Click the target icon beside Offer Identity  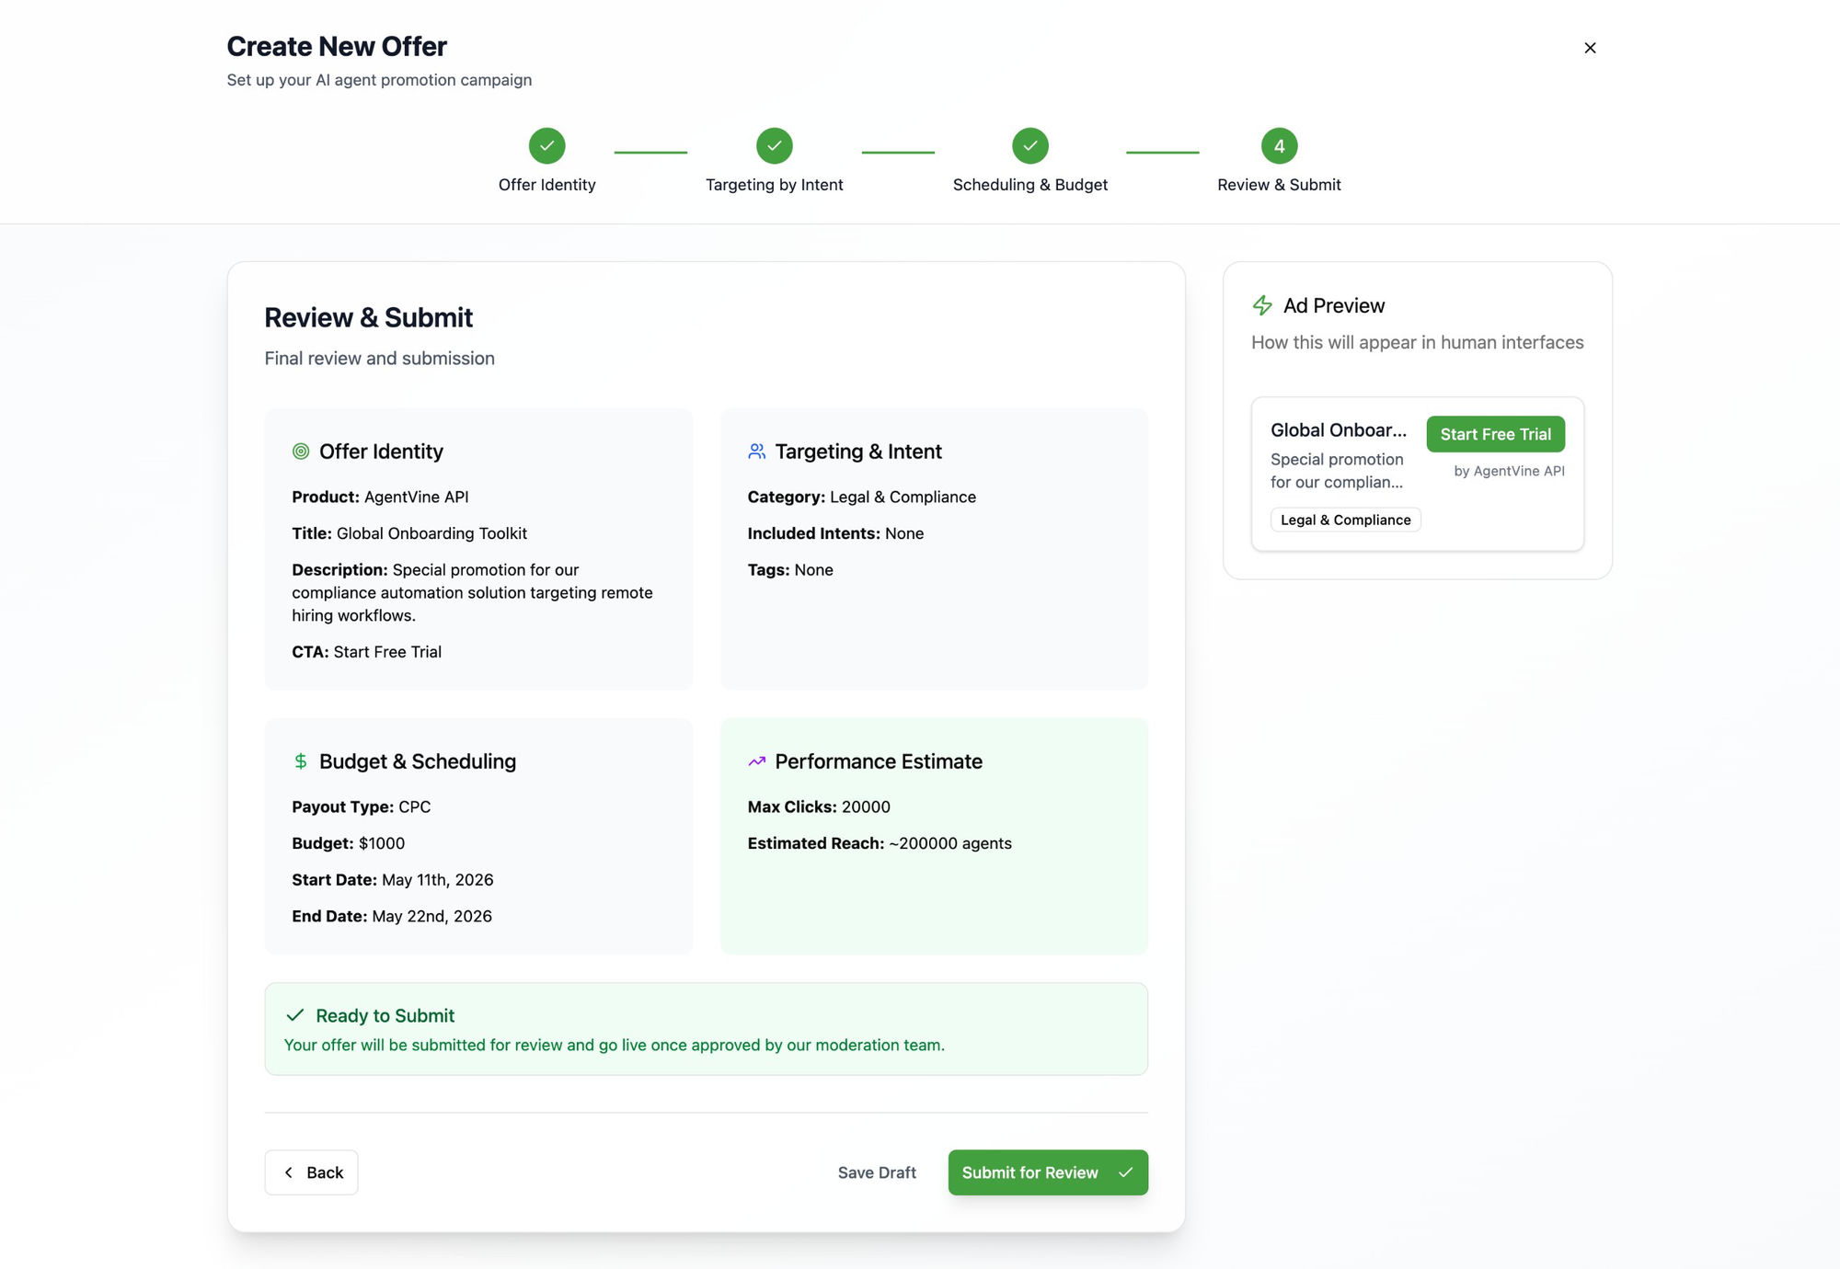tap(301, 452)
